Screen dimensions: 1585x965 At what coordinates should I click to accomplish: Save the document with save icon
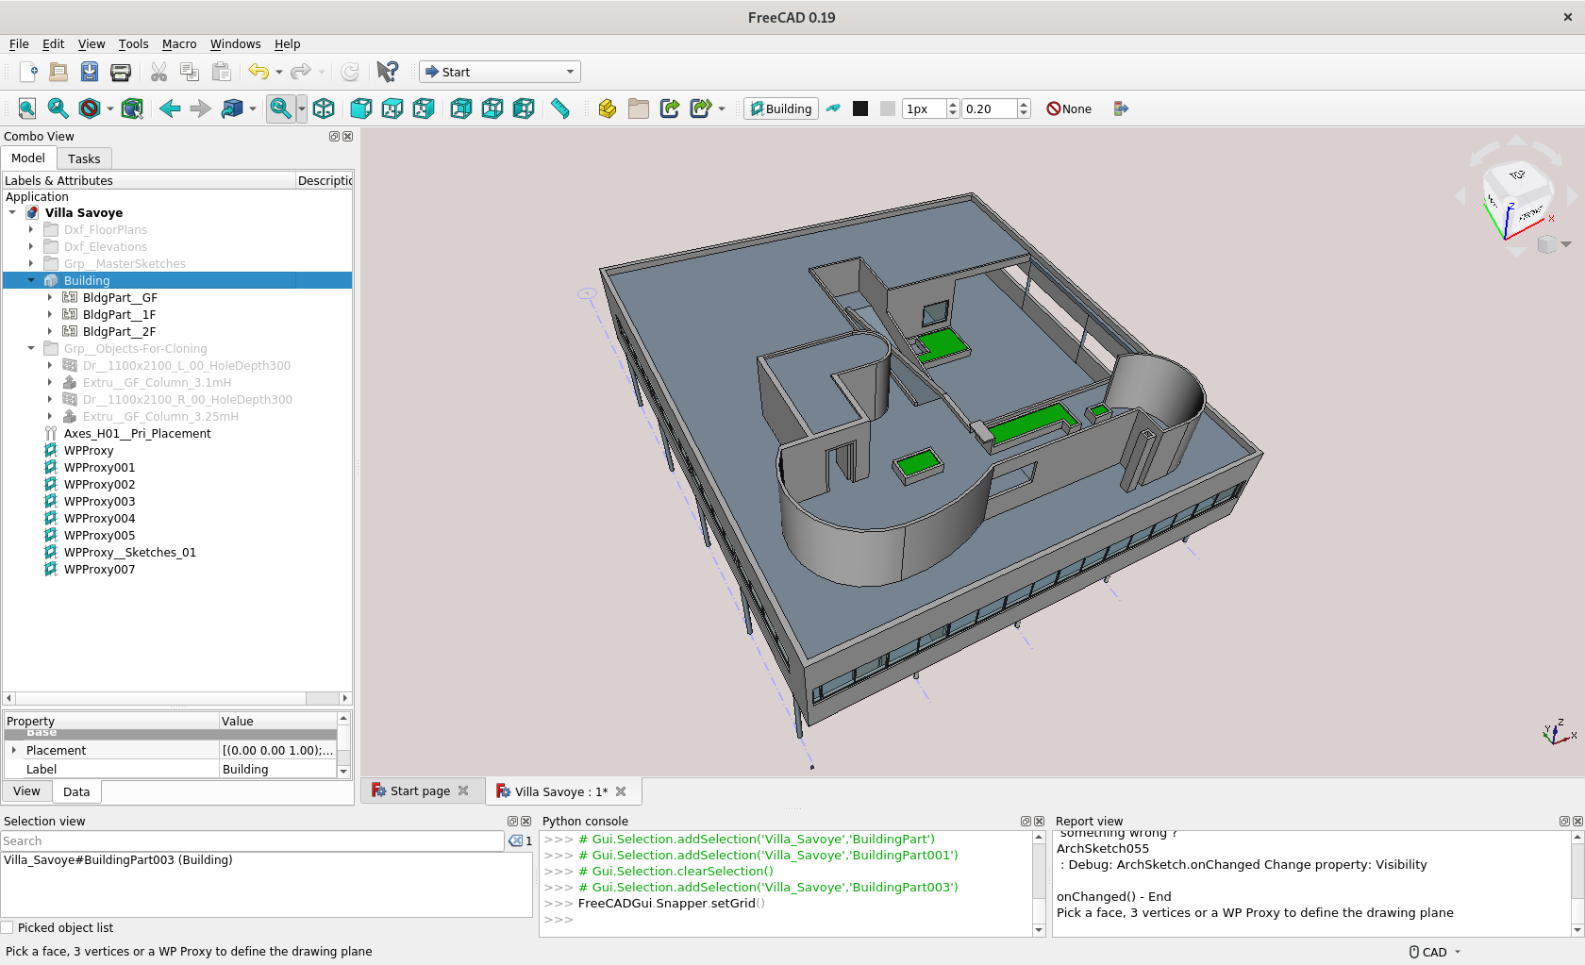coord(90,72)
